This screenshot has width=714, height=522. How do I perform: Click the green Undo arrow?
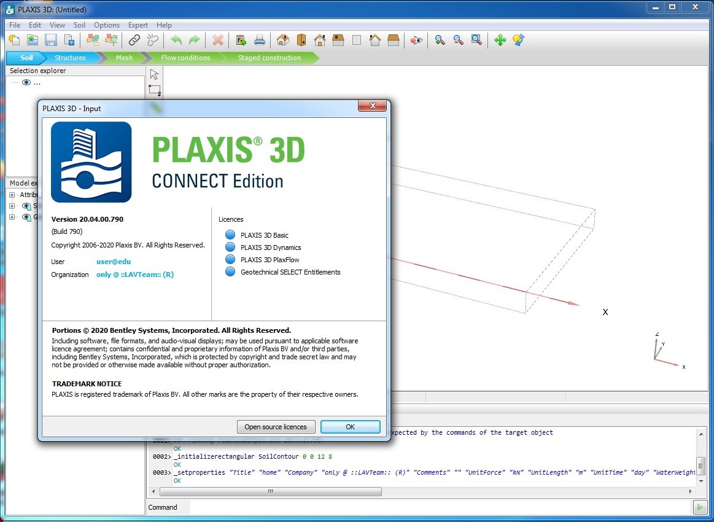coord(176,40)
